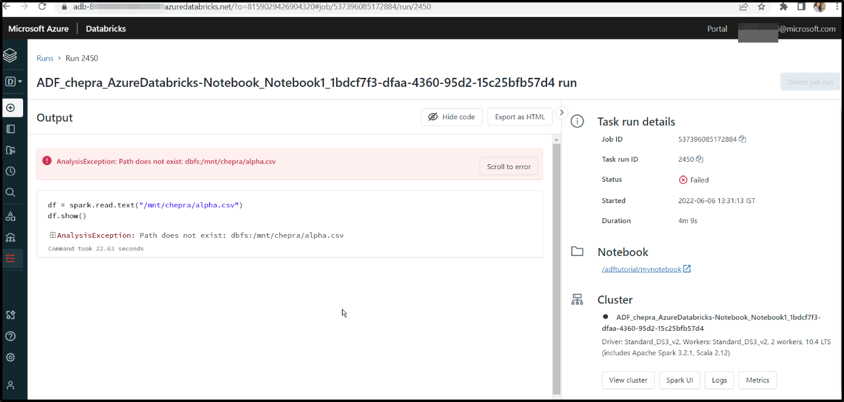Image resolution: width=844 pixels, height=402 pixels.
Task: Click the Portal link in header
Action: tap(717, 29)
